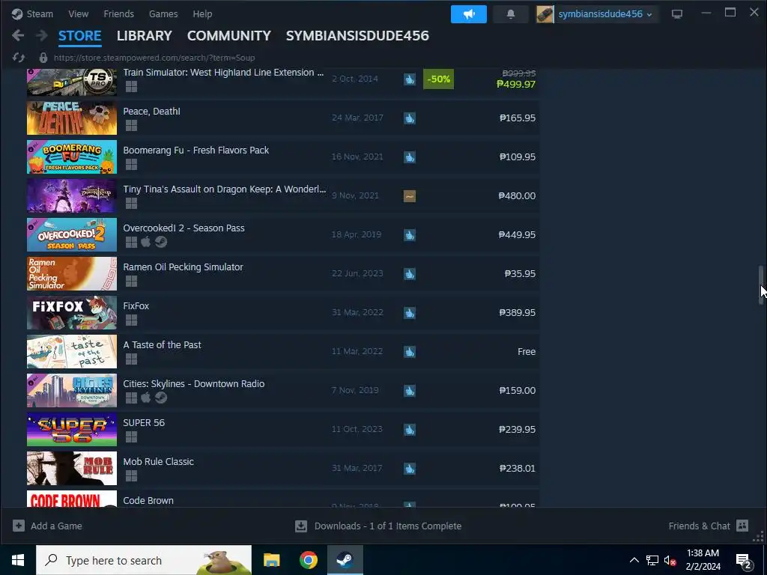Viewport: 767px width, 575px height.
Task: Click the Apple platform icon under Overcooked! 2
Action: 146,242
